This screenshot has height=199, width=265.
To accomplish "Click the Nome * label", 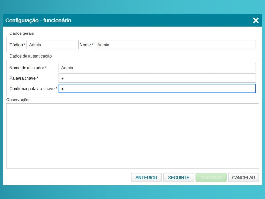I will tap(86, 45).
